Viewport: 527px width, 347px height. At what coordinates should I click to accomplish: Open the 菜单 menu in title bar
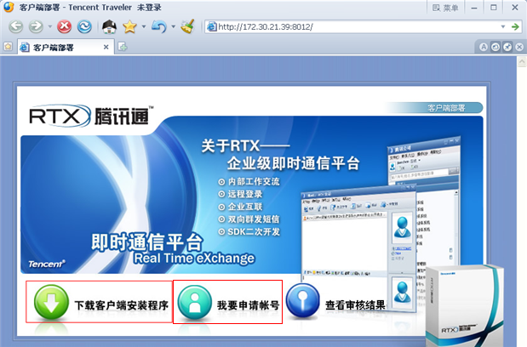point(445,8)
